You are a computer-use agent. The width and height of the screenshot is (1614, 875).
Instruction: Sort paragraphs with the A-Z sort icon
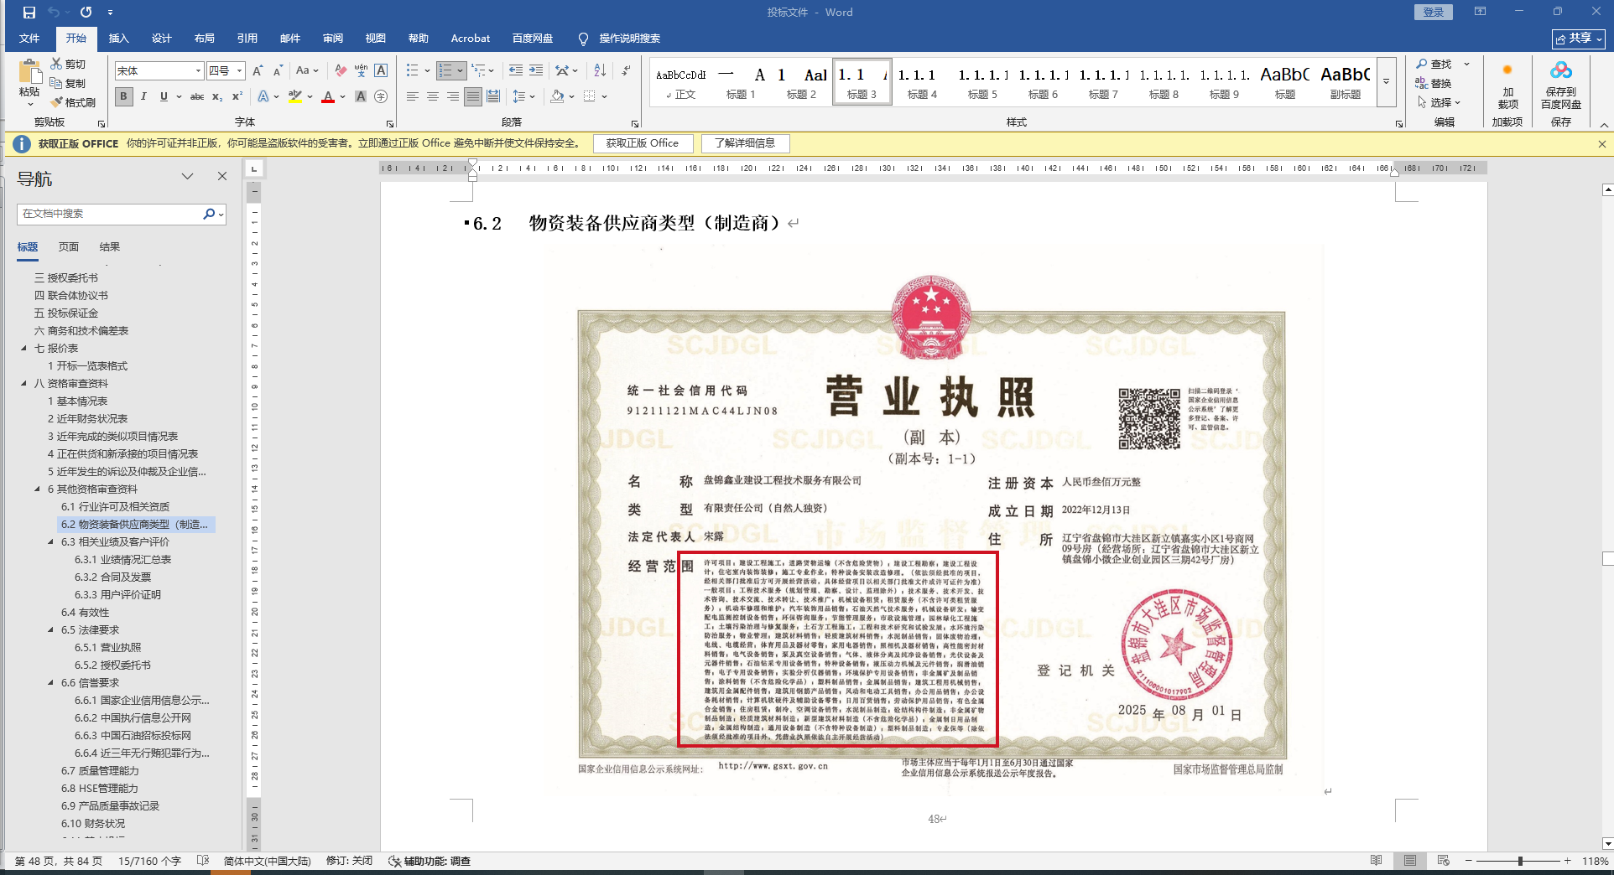(600, 70)
